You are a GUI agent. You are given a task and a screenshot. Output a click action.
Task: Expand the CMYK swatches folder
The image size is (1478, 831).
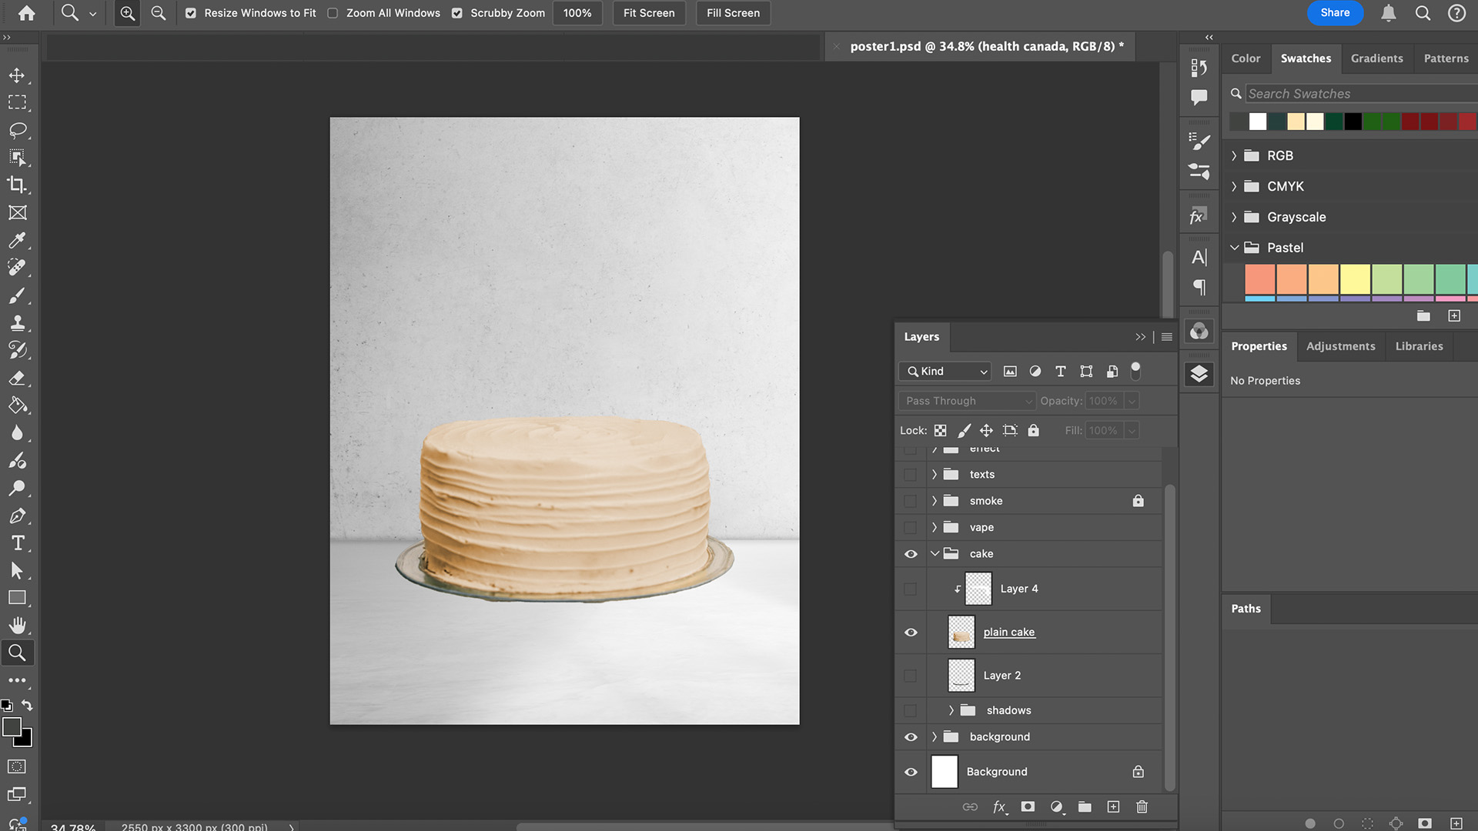(1234, 186)
